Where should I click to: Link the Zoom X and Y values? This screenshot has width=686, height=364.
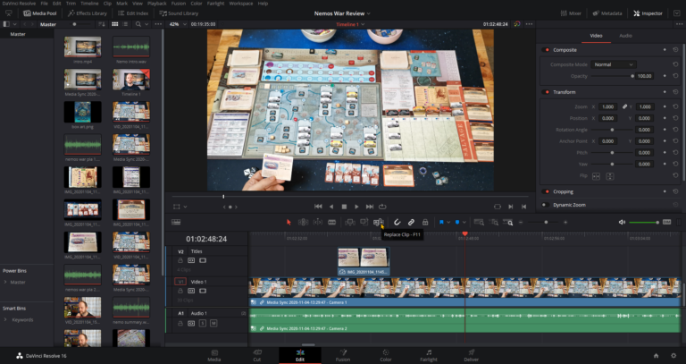[x=624, y=106]
